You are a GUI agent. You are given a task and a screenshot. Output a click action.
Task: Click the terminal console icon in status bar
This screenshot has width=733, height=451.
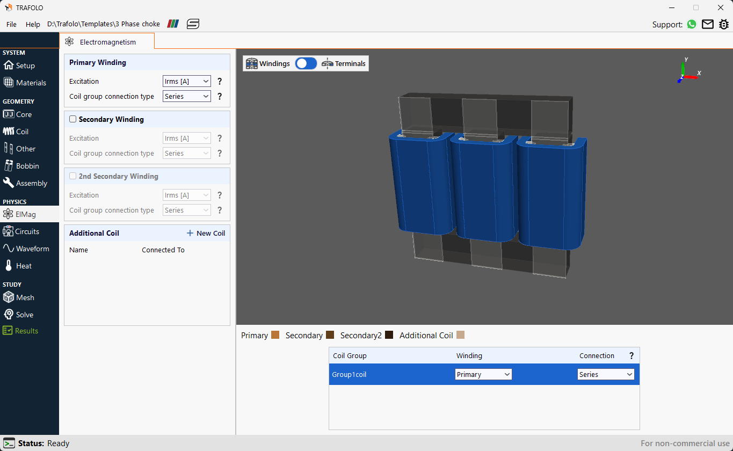coord(9,443)
